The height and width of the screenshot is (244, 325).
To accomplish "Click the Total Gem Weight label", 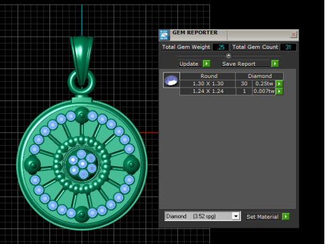I will (x=186, y=47).
